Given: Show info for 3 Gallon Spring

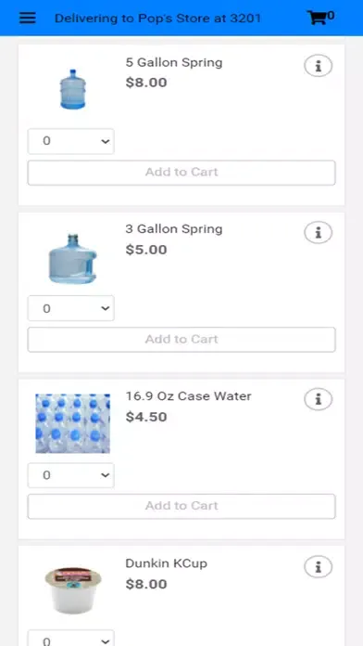Looking at the screenshot, I should 319,233.
